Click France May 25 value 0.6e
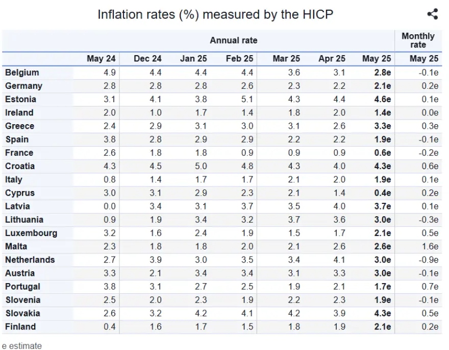449x350 pixels. [x=383, y=153]
